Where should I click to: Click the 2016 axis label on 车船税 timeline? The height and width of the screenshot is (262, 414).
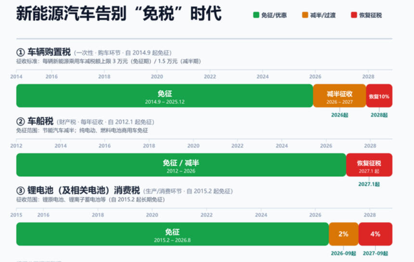(104, 146)
